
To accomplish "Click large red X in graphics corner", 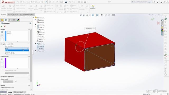I will click(158, 23).
